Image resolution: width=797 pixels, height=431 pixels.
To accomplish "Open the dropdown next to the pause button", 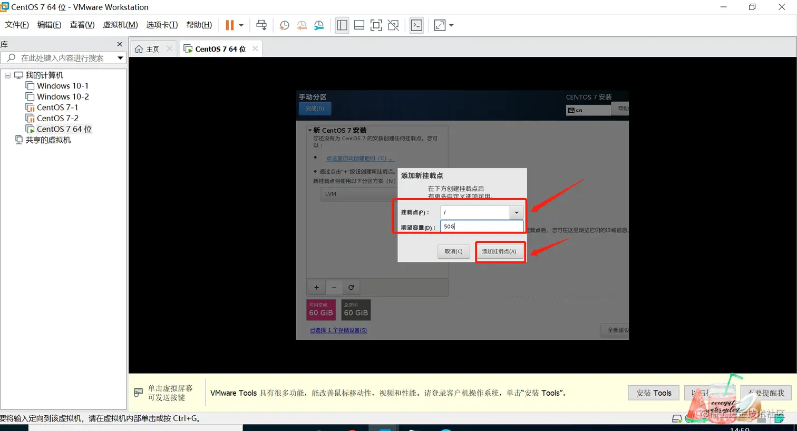I will click(241, 25).
